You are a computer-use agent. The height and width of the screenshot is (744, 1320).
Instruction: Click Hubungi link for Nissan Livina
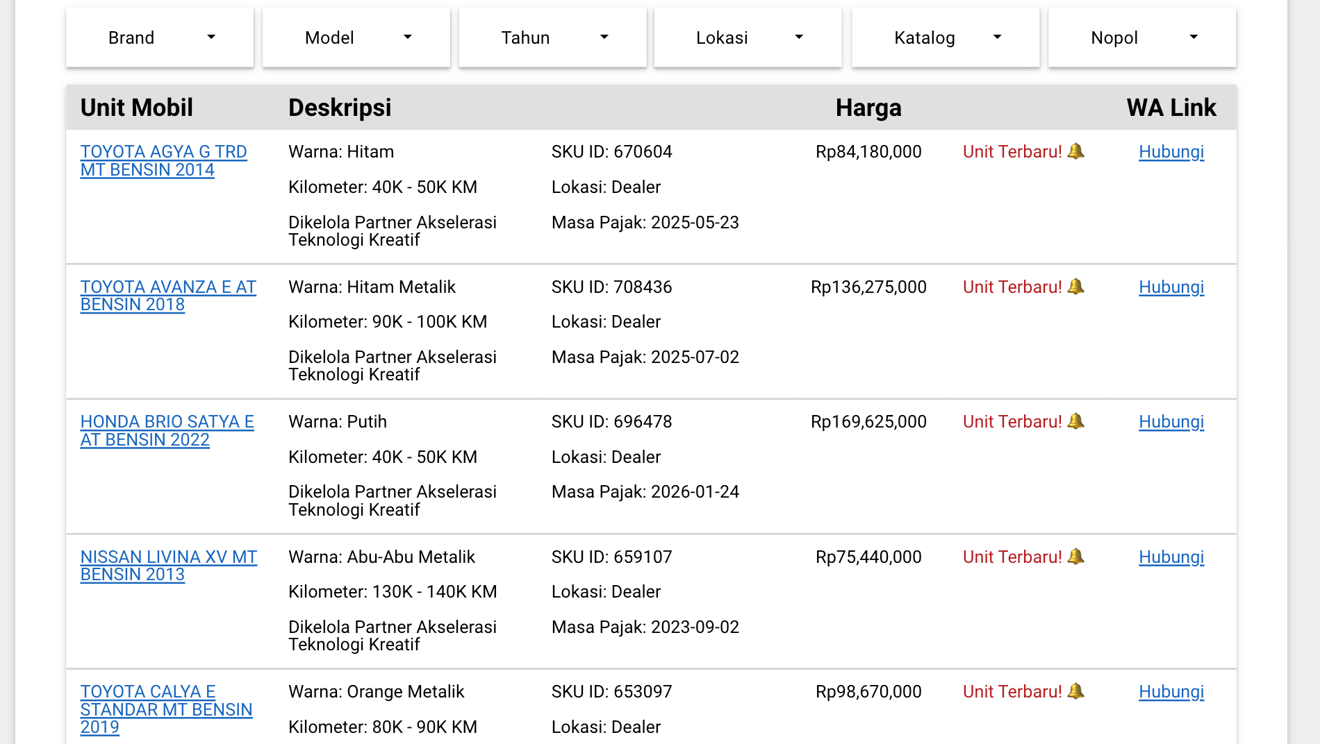(1171, 557)
